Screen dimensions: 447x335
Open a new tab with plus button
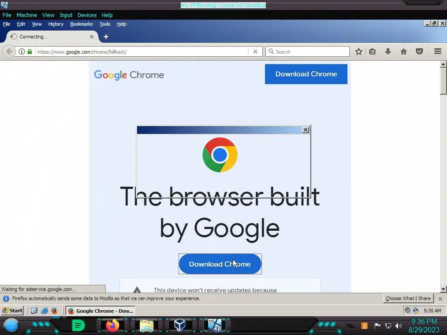pos(106,37)
